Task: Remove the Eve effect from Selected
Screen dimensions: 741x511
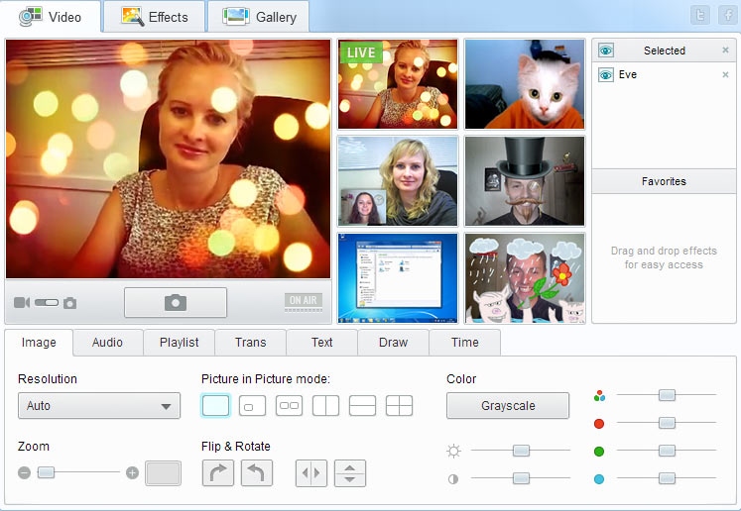Action: 725,75
